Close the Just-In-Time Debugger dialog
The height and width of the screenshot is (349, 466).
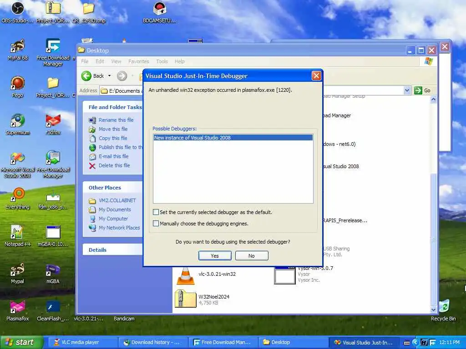click(x=316, y=76)
